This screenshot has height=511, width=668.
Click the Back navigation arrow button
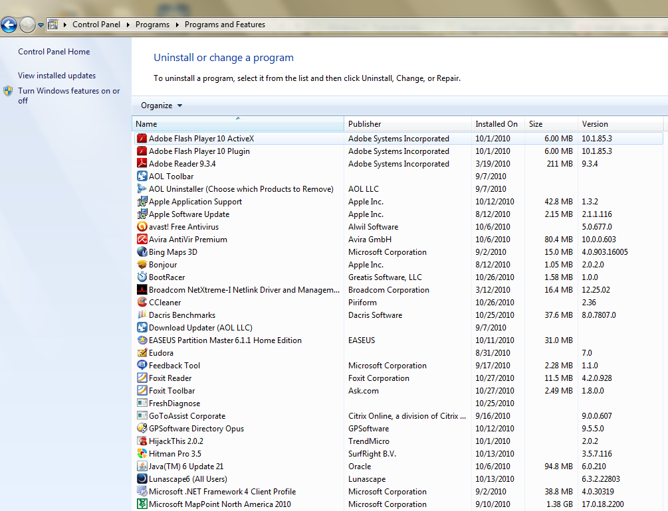coord(9,25)
